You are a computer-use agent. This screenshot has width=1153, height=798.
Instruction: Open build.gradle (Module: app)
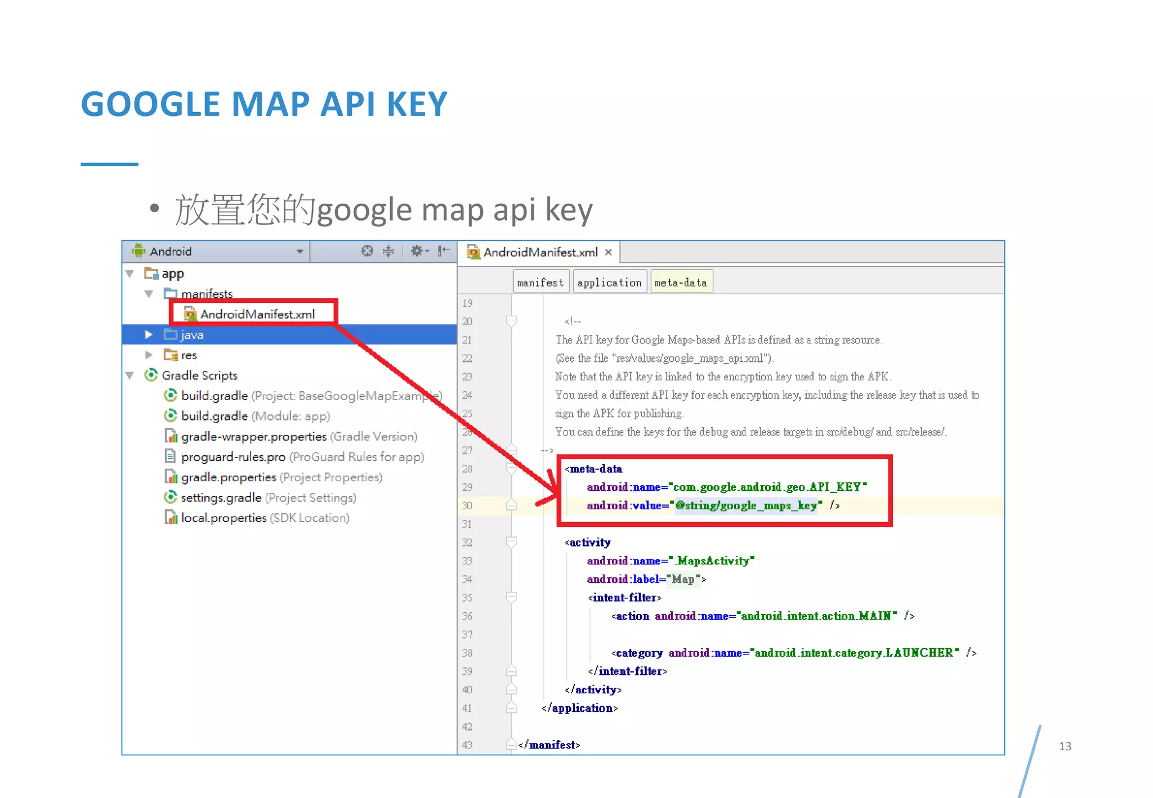point(256,416)
